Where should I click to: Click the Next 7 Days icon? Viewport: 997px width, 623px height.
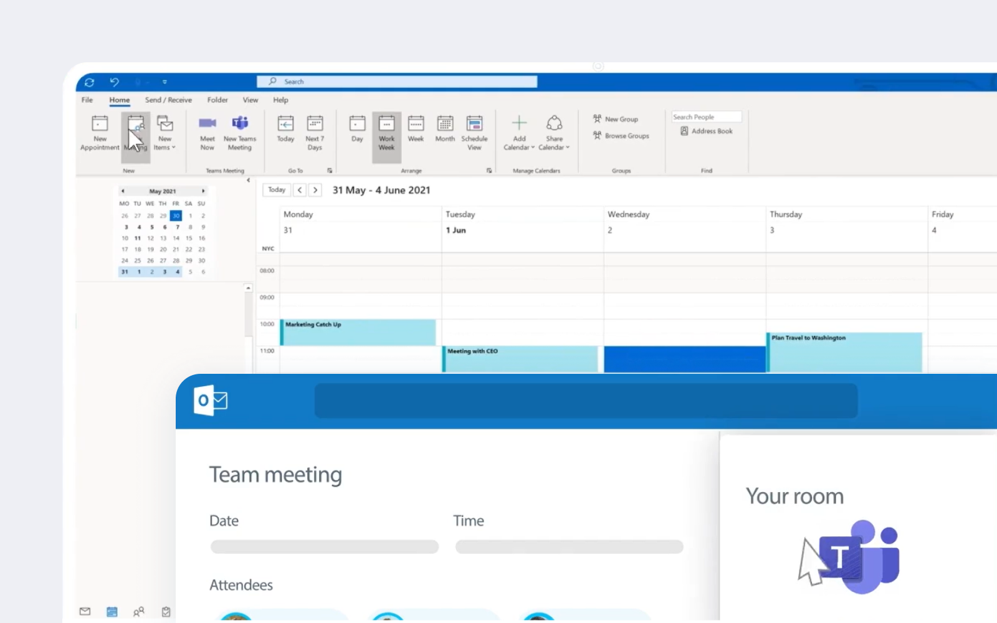(315, 133)
